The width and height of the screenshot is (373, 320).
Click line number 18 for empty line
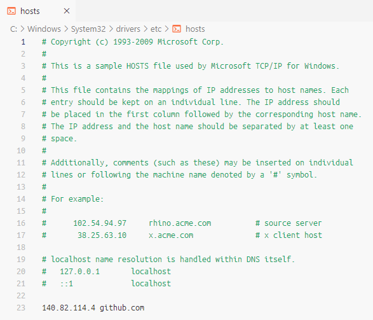click(x=21, y=247)
